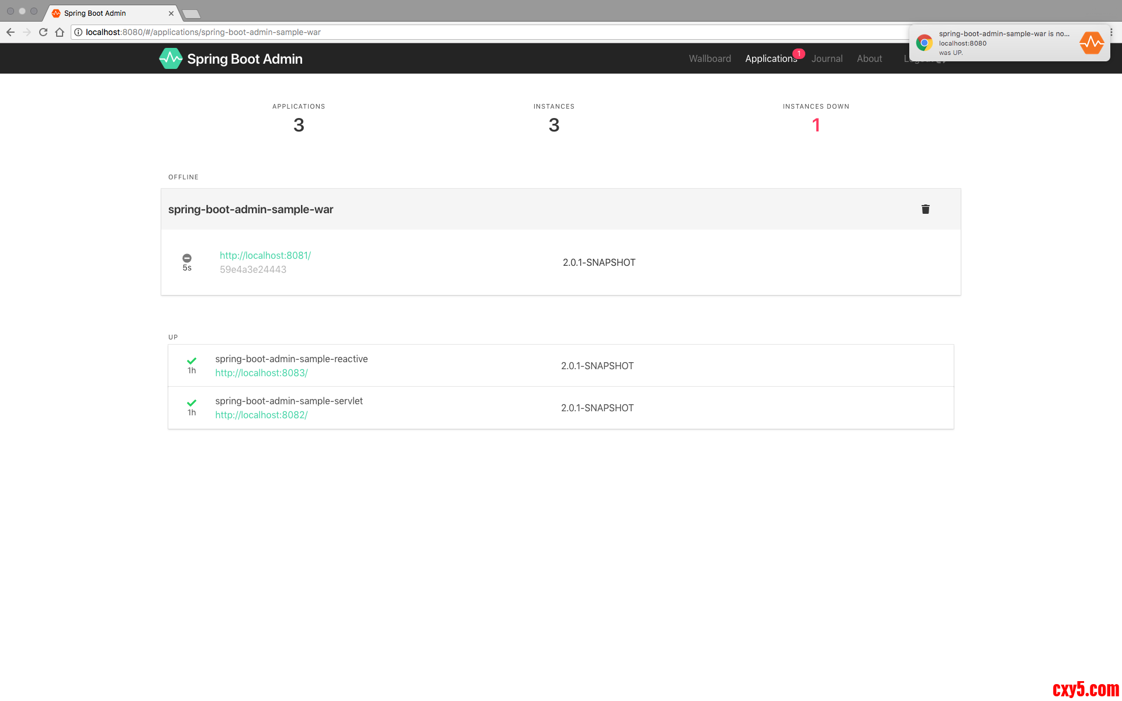Click the site info icon in address bar
Image resolution: width=1122 pixels, height=701 pixels.
click(78, 32)
